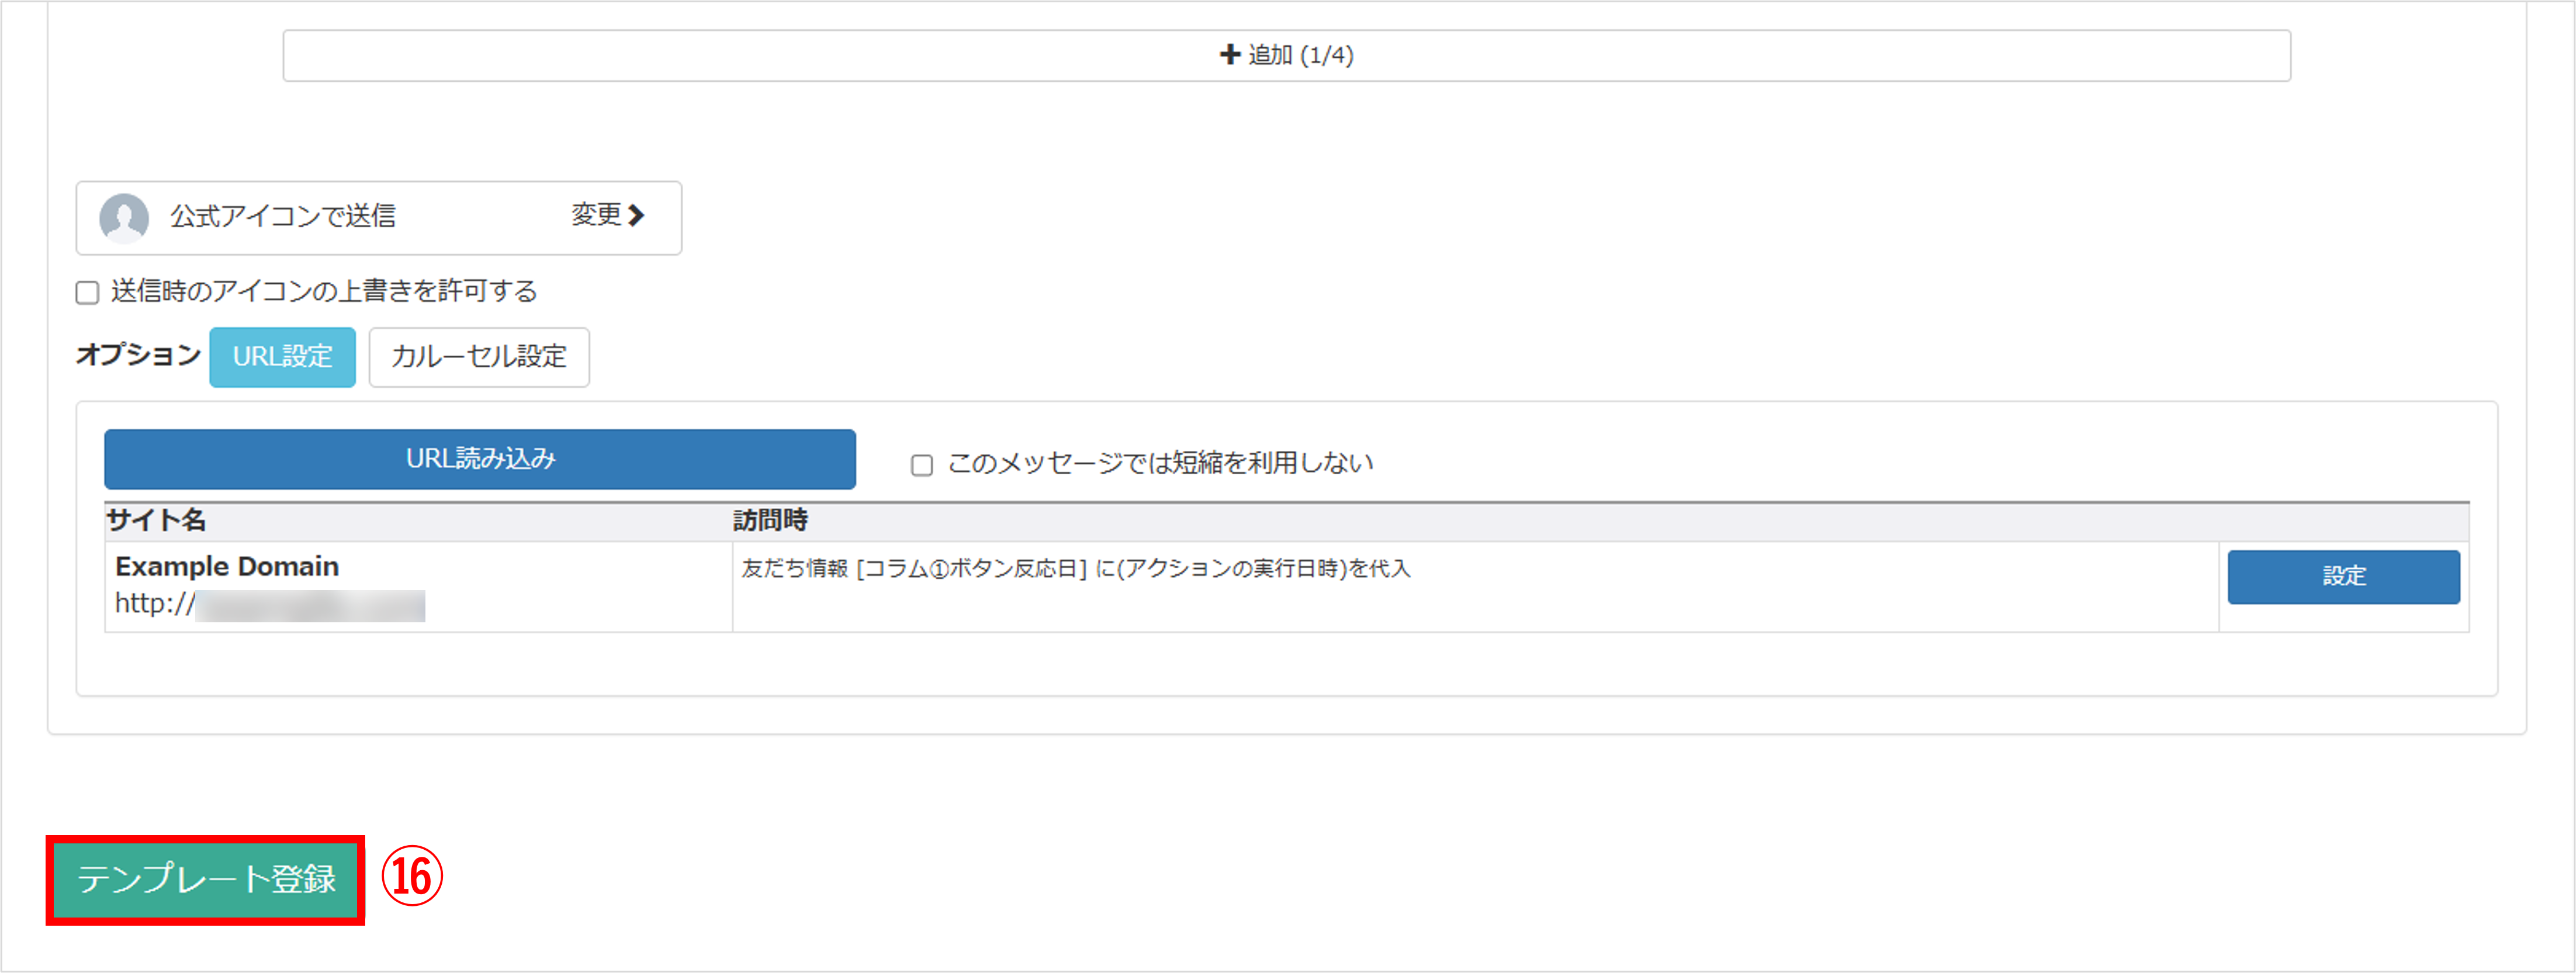Click the circled number 16 marker

412,876
